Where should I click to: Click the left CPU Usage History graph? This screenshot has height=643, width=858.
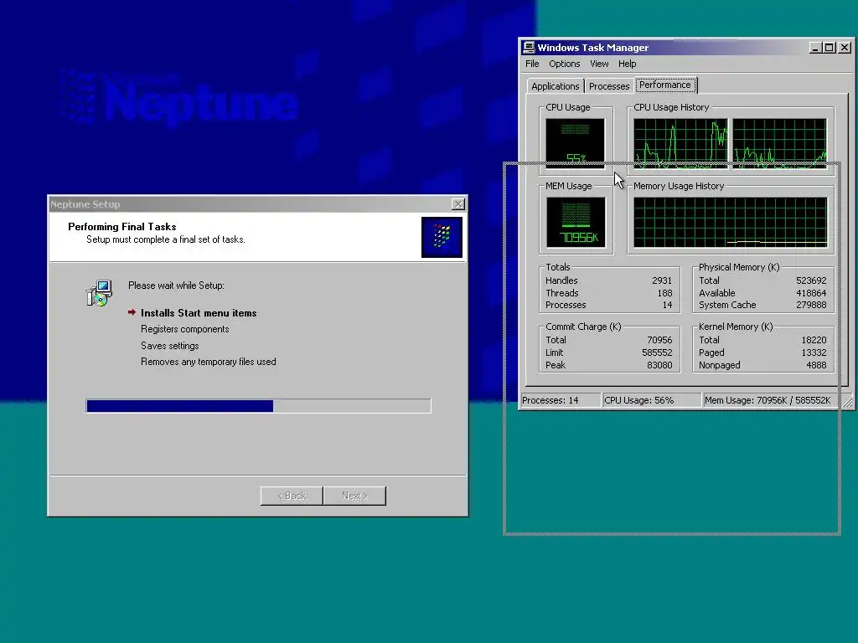[680, 143]
